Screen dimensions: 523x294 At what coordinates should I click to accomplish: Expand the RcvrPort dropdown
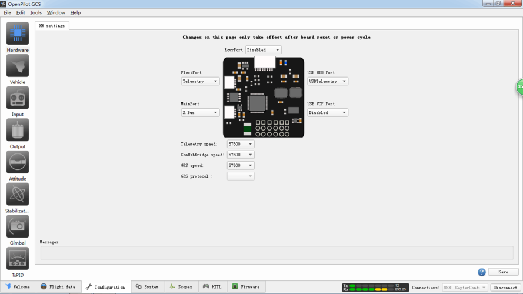263,49
